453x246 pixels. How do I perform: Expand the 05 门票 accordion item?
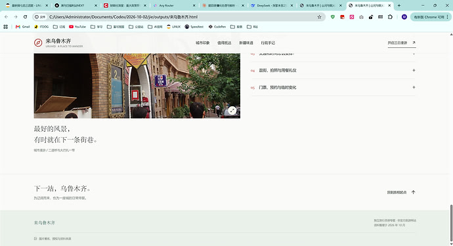pyautogui.click(x=333, y=87)
